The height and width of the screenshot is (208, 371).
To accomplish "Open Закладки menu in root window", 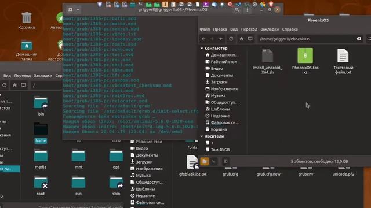I will (43, 76).
